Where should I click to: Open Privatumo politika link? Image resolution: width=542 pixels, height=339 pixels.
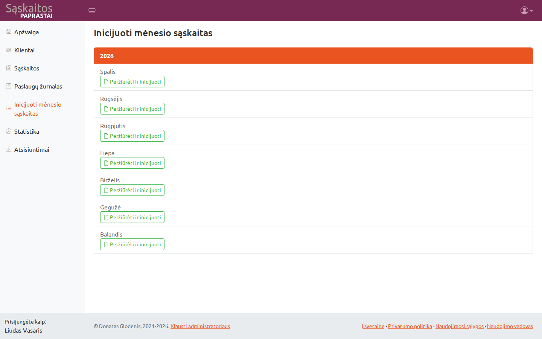click(x=410, y=326)
